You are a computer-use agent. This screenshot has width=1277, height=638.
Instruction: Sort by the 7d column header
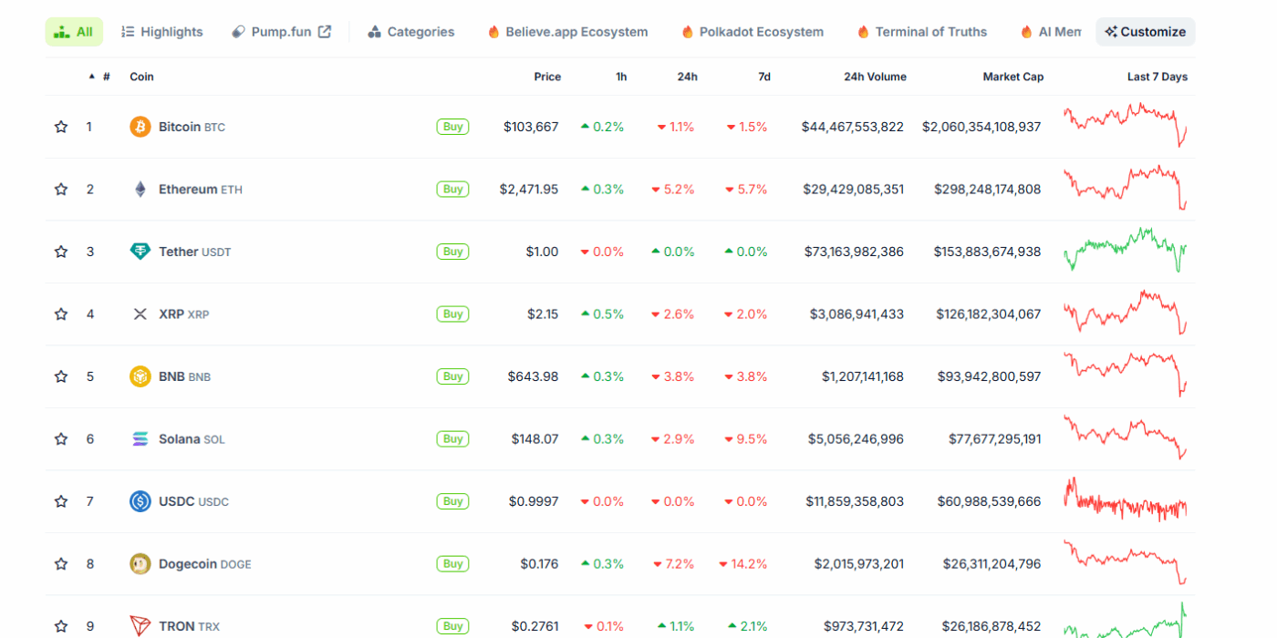tap(764, 77)
